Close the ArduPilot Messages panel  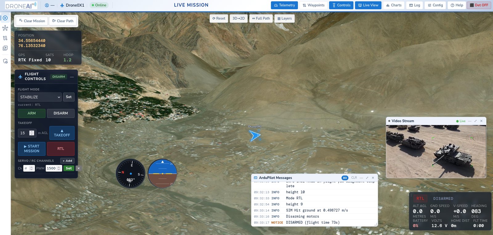coord(373,178)
